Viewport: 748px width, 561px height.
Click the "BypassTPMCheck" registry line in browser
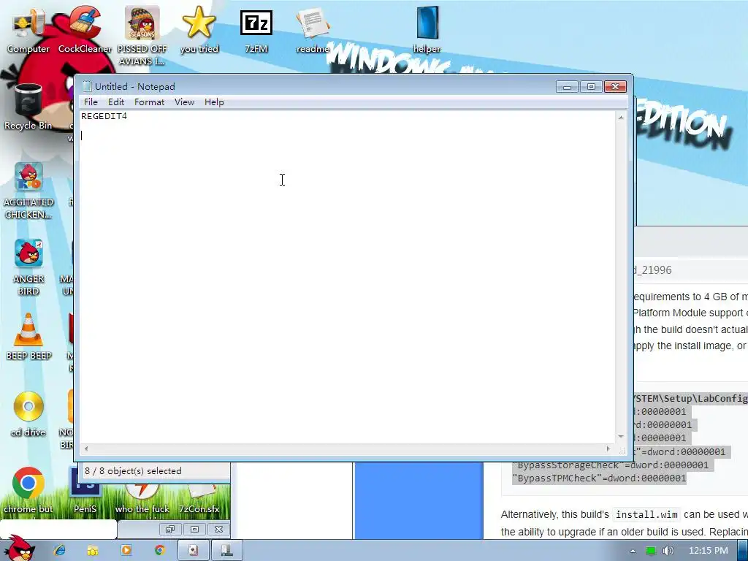tap(599, 478)
